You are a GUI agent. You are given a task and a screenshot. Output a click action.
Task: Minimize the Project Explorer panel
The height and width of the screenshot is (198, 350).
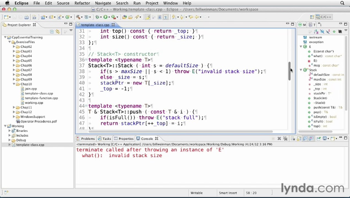66,24
